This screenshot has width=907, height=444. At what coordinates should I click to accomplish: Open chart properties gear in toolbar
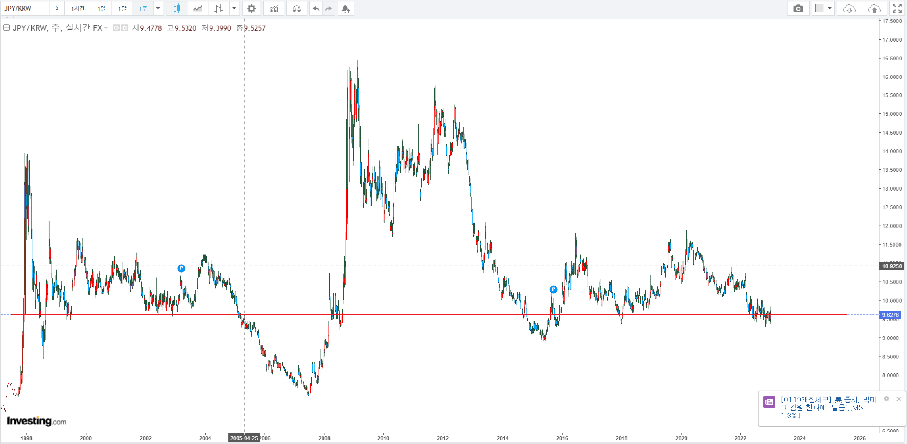(x=251, y=9)
